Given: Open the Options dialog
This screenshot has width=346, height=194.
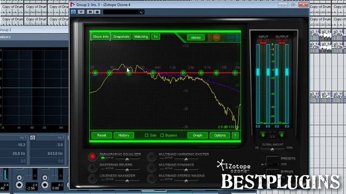Looking at the screenshot, I should [220, 135].
